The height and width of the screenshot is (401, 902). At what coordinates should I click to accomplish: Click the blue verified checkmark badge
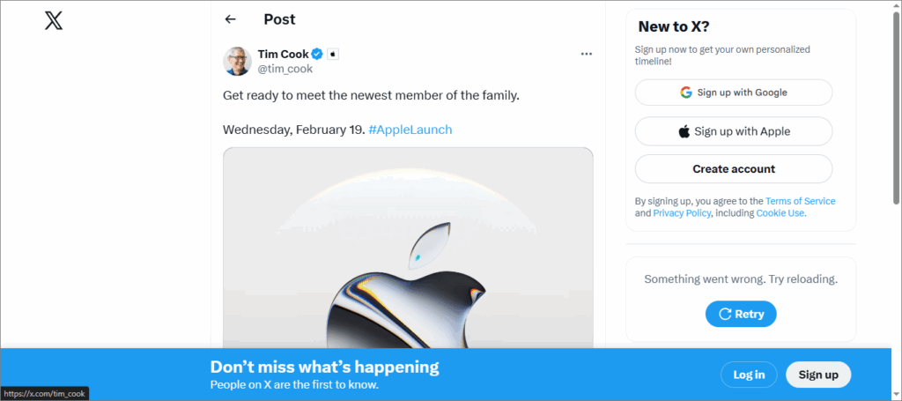(317, 55)
